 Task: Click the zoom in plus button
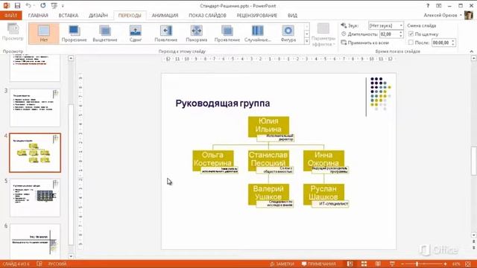click(446, 264)
